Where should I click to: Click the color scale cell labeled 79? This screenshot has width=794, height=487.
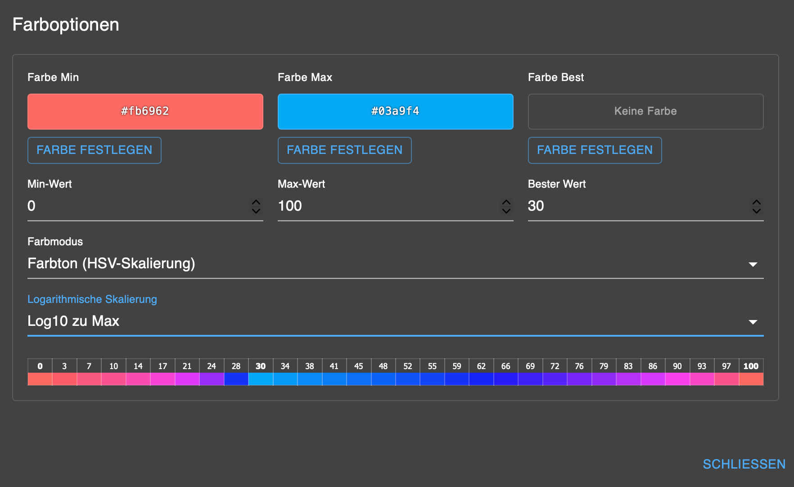click(604, 372)
